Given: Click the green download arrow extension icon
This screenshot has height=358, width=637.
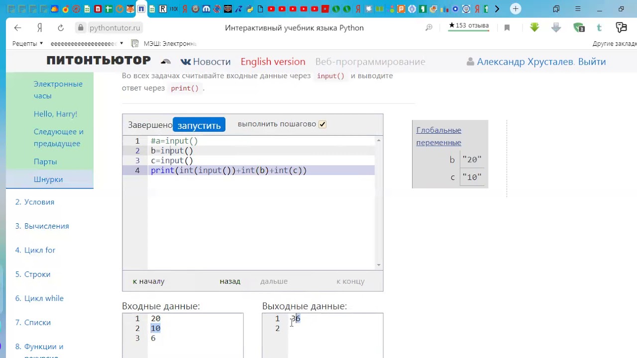Looking at the screenshot, I should 534,28.
